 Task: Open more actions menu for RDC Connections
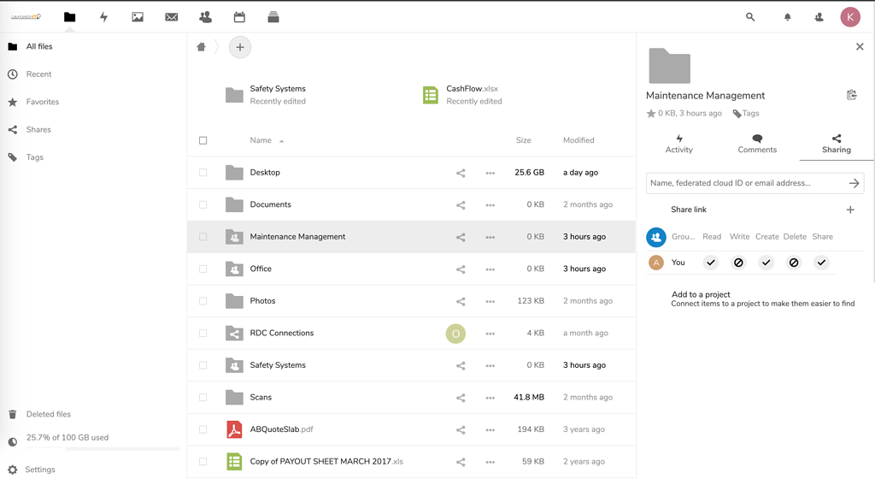(490, 334)
